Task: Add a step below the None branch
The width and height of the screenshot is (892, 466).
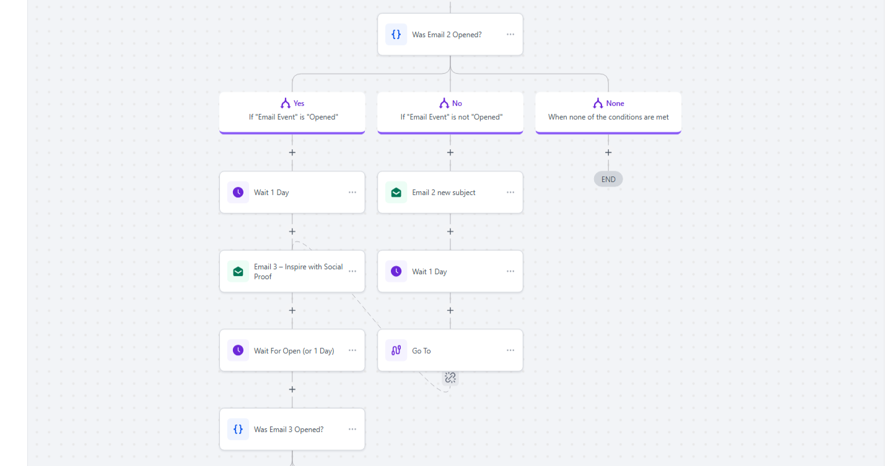Action: pyautogui.click(x=608, y=152)
